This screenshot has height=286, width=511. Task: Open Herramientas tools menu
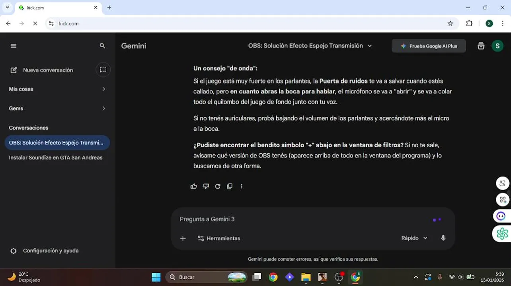tap(219, 238)
